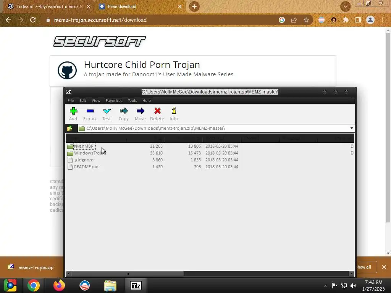
Task: Open the Help menu in 7-Zip
Action: 147,100
